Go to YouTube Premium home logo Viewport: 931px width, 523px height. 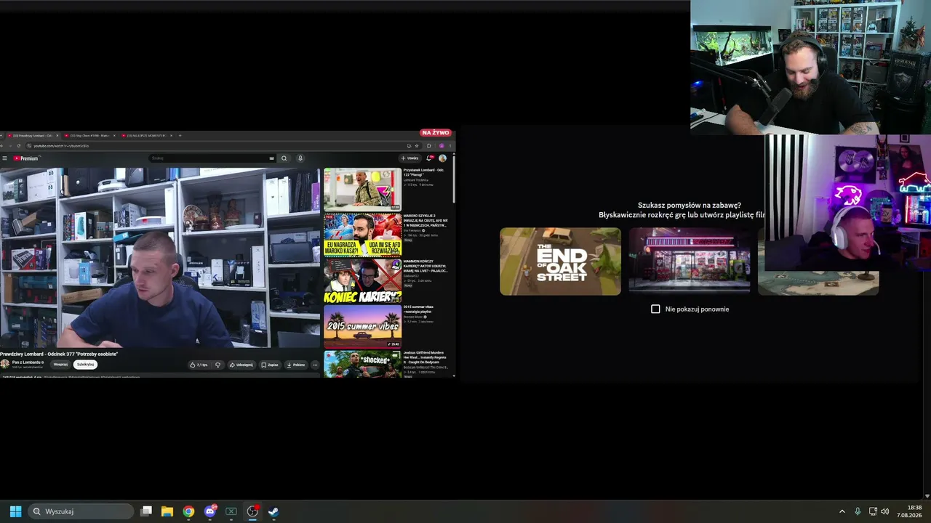[25, 158]
